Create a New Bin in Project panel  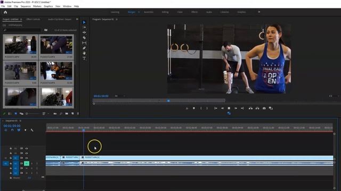pyautogui.click(x=67, y=114)
